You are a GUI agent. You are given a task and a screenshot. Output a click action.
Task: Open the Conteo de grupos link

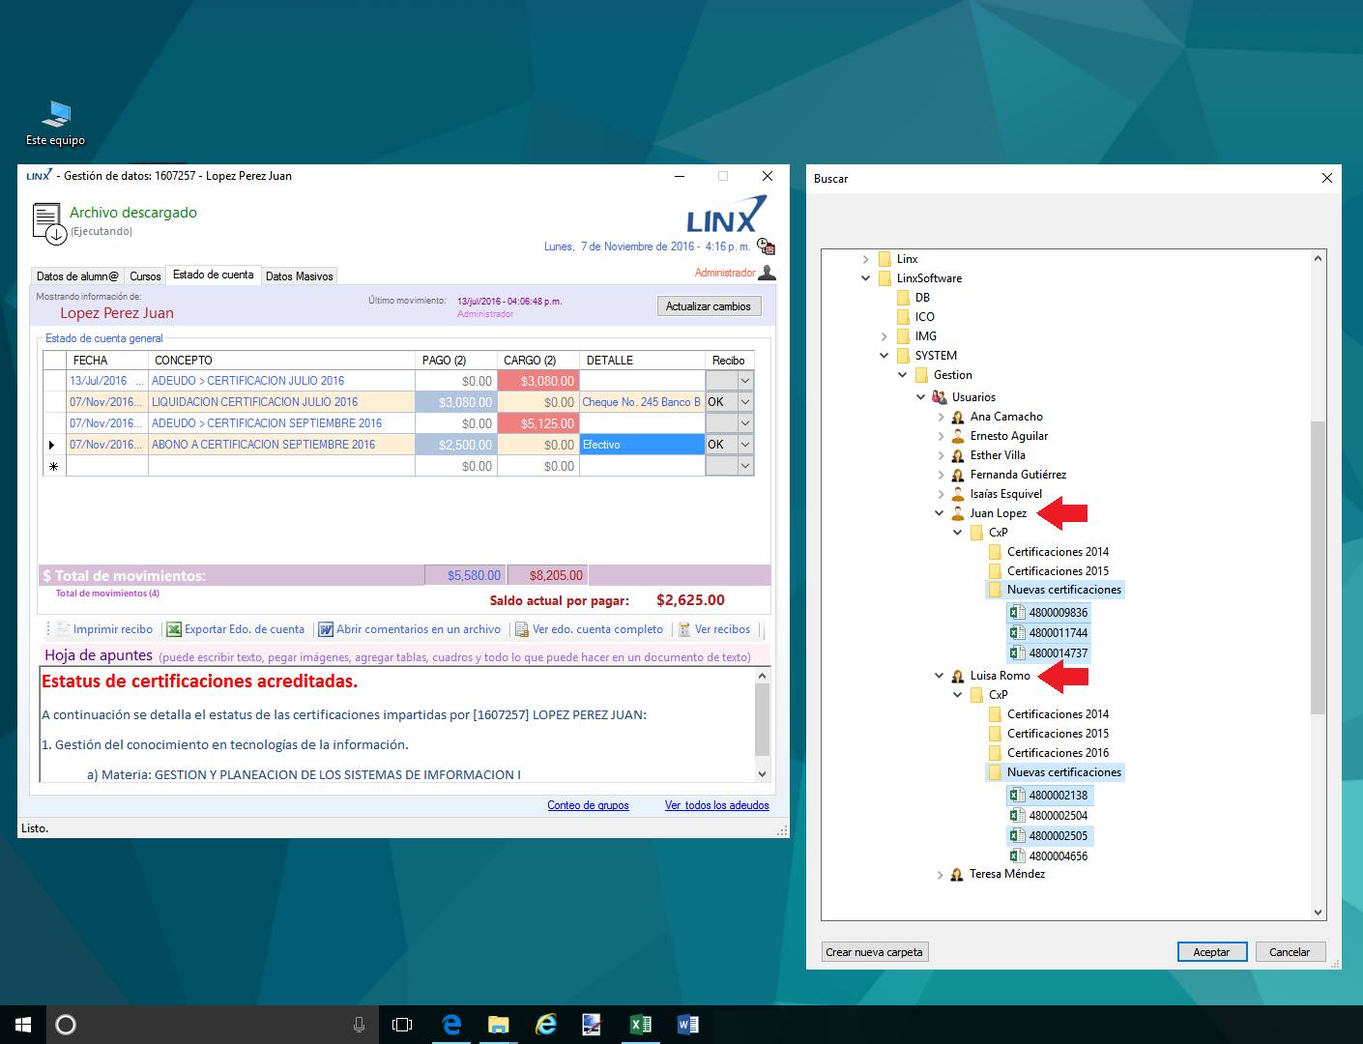click(588, 805)
